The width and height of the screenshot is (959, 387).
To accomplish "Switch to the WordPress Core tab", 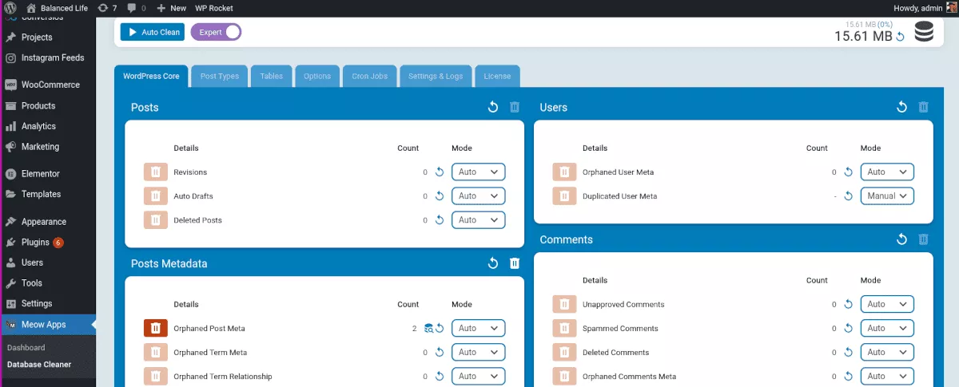I will (151, 76).
